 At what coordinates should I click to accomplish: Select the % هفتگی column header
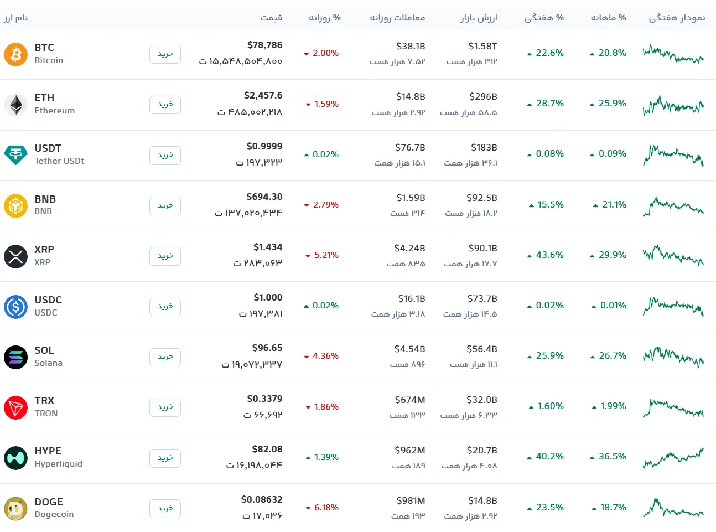(x=544, y=18)
